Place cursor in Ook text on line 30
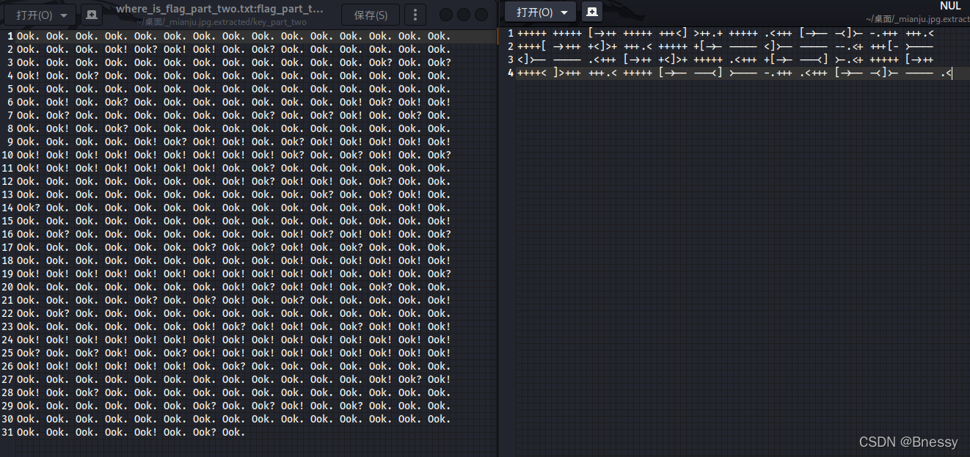 pos(233,419)
